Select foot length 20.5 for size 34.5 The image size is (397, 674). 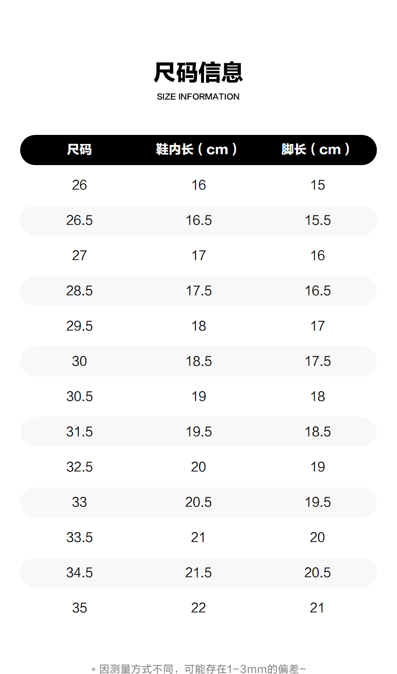318,573
